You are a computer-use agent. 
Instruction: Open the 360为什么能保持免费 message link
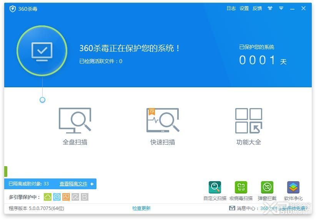284,208
